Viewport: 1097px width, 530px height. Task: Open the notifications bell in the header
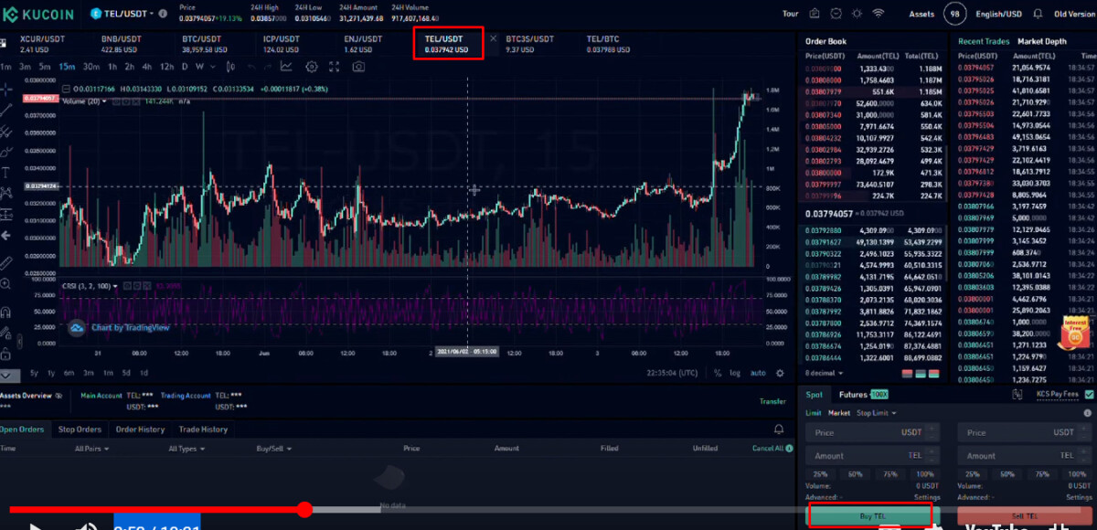coord(1038,15)
